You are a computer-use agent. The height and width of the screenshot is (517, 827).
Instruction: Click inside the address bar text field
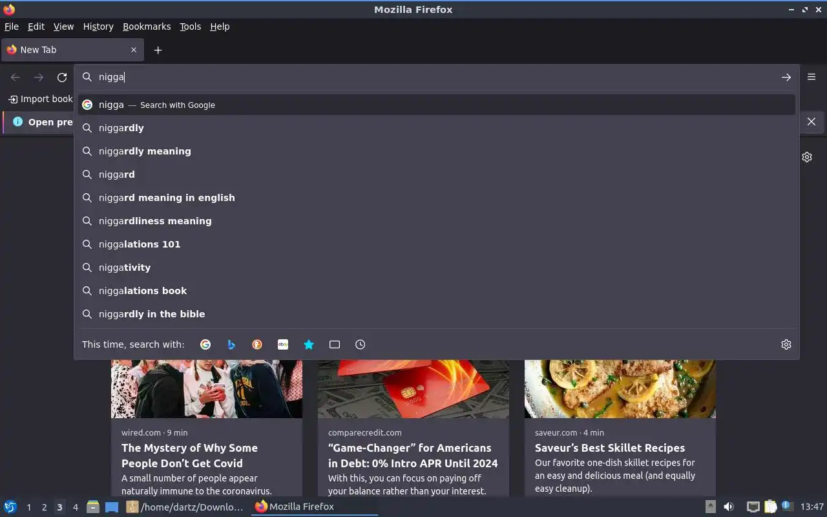click(x=436, y=77)
